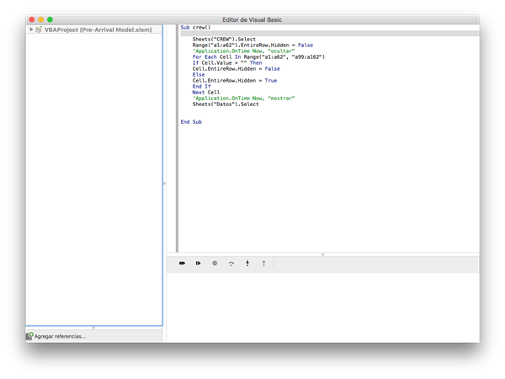
Task: Click the green zoom window button
Action: (x=50, y=19)
